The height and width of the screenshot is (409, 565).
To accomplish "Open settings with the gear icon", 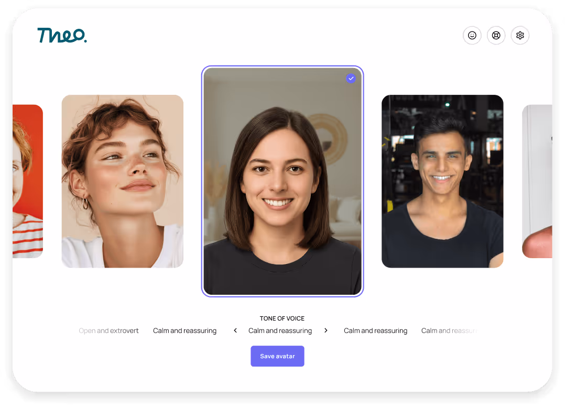I will (520, 35).
